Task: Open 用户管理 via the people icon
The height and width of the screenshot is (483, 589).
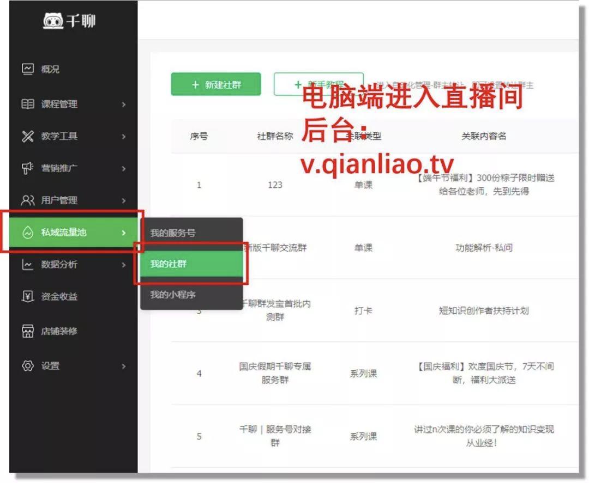Action: point(27,200)
